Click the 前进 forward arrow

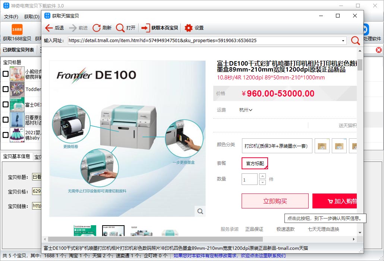73,28
